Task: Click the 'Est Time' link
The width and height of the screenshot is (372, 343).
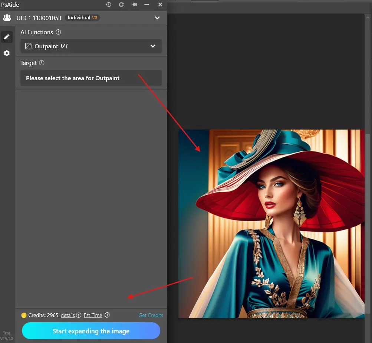Action: (93, 315)
